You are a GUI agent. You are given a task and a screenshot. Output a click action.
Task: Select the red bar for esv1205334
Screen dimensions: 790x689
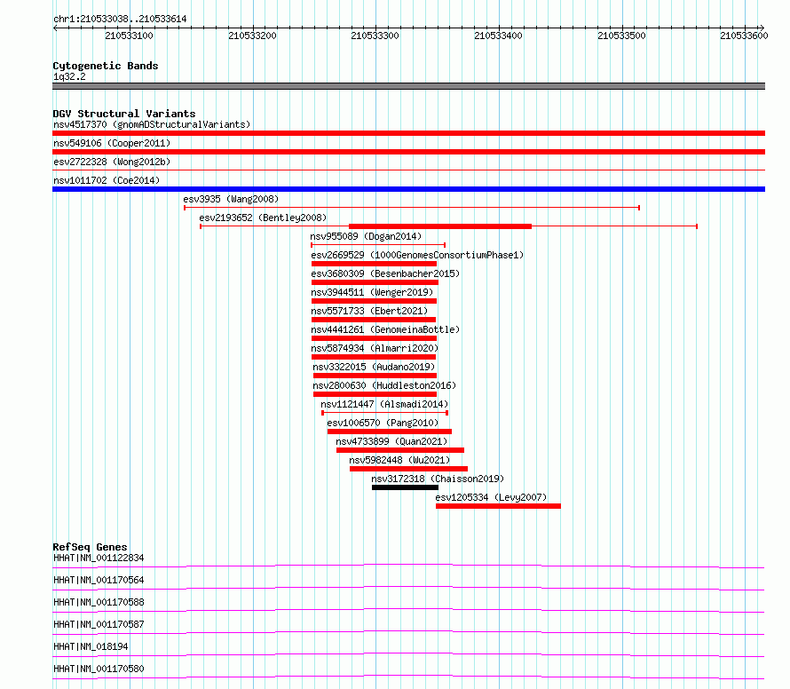(498, 506)
